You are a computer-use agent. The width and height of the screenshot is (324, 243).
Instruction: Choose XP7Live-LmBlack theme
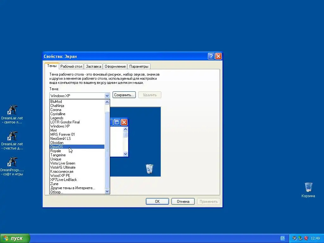click(x=77, y=180)
